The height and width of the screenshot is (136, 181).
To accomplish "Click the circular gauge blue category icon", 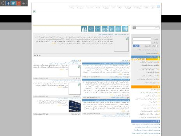I will pyautogui.click(x=91, y=29).
